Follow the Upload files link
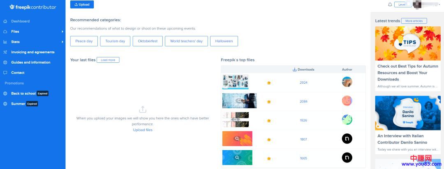This screenshot has height=169, width=444. pyautogui.click(x=143, y=130)
